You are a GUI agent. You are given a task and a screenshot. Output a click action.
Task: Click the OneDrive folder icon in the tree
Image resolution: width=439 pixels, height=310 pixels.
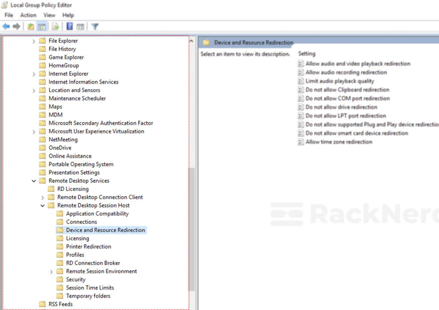42,148
